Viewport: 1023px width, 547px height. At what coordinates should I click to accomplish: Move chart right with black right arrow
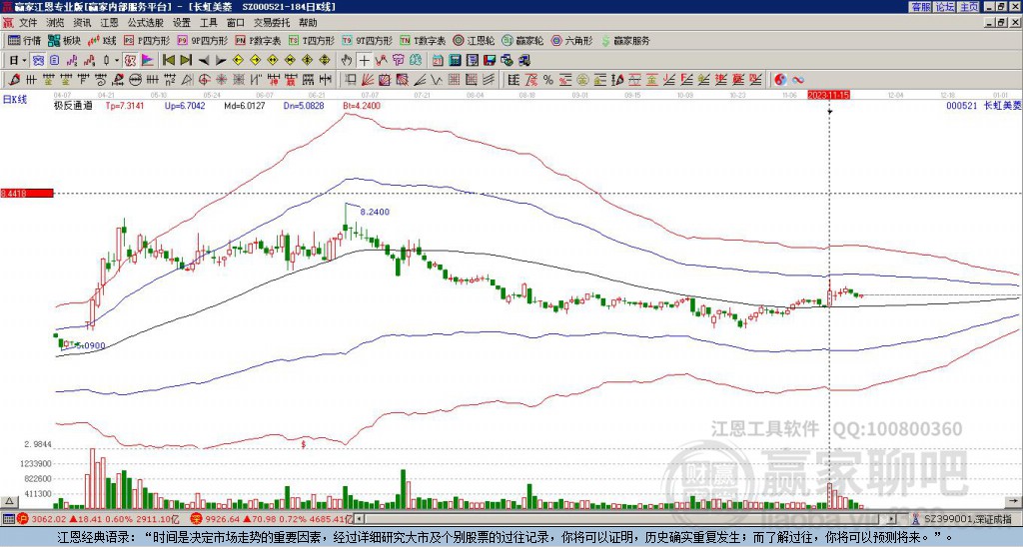[221, 60]
